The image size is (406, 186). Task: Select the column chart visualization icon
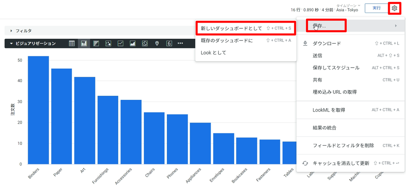(84, 43)
